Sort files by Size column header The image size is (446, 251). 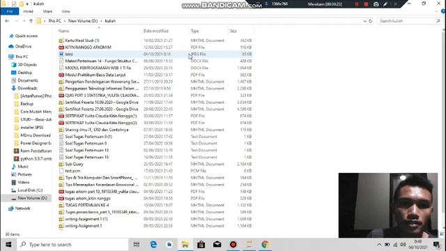point(233,31)
